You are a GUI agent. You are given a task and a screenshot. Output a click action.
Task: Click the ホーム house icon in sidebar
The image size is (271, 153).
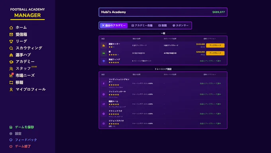11,28
